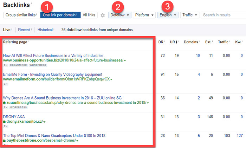Click the secure lock icon for drony.akamonitor.cz
The image size is (246, 148).
[x=4, y=122]
